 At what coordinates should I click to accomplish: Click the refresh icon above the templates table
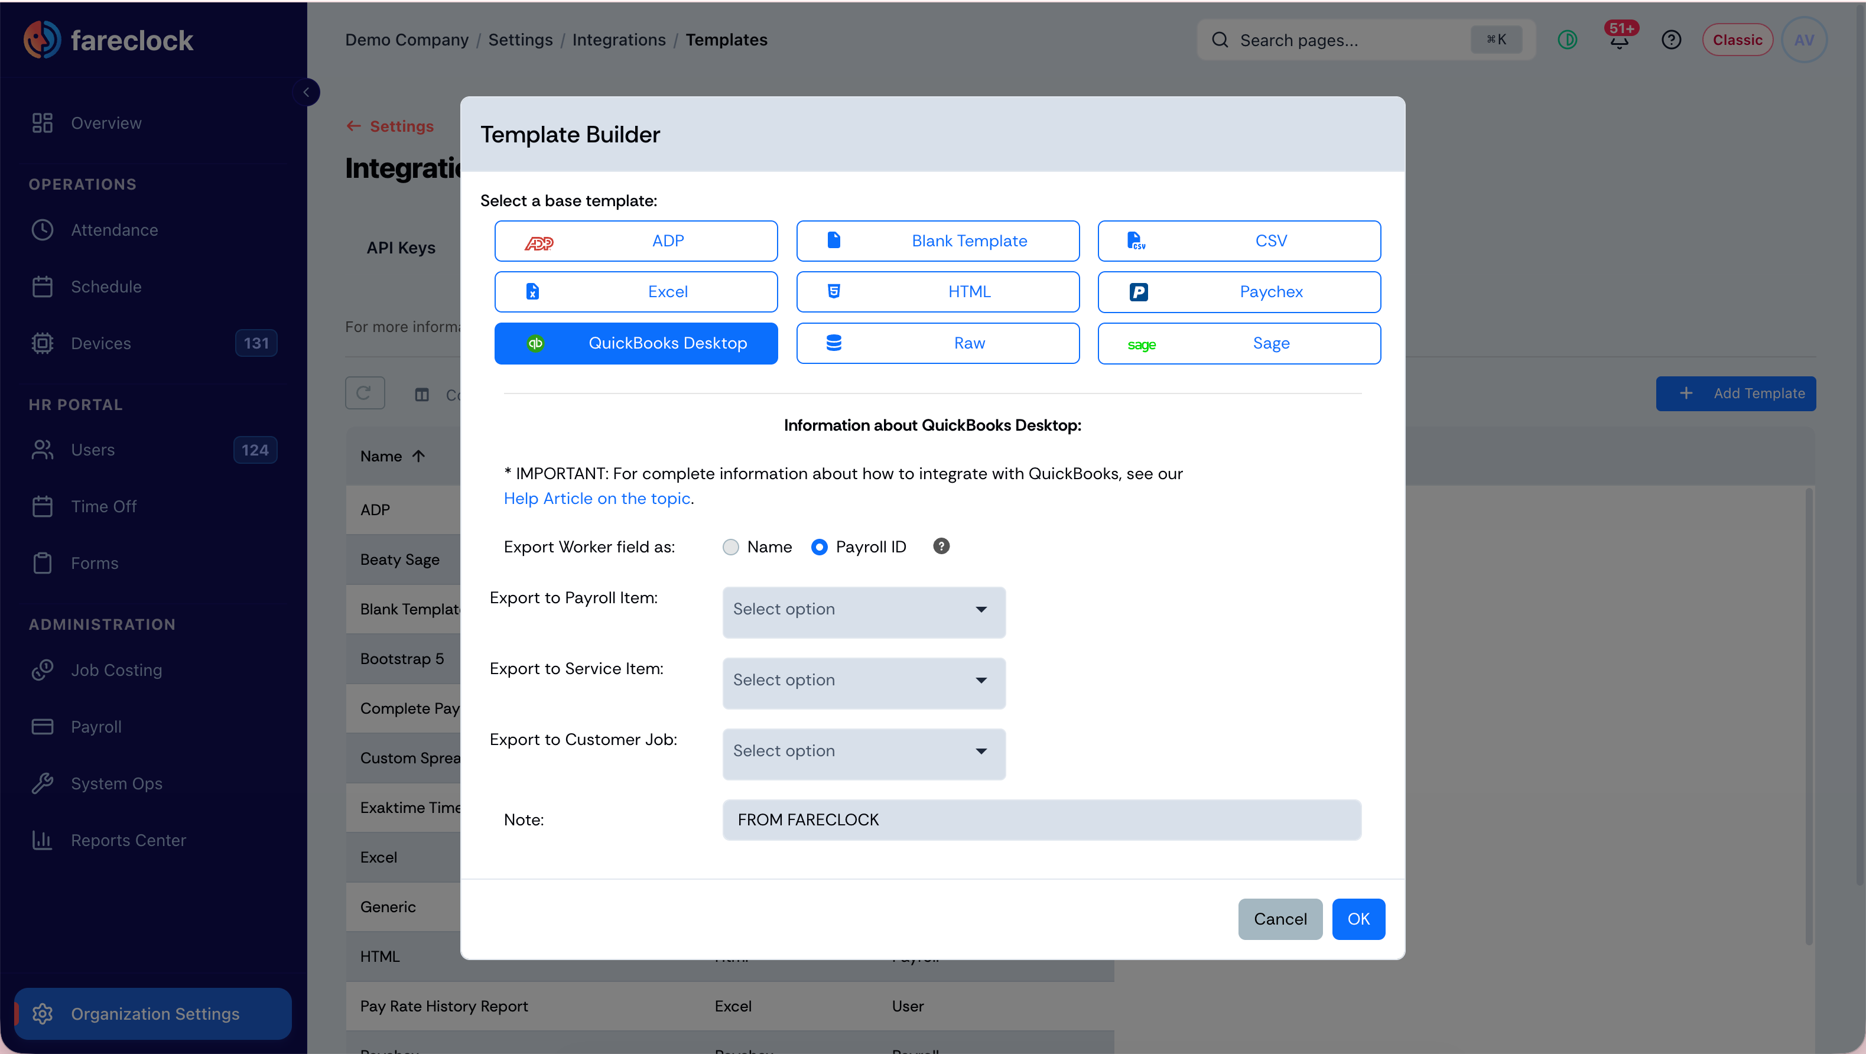click(x=365, y=393)
